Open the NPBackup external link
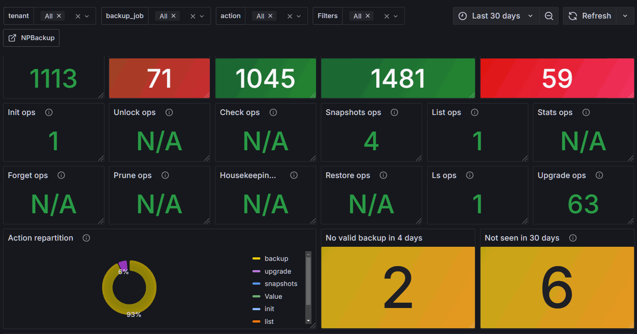Screen dimensions: 637x334 [x=31, y=38]
